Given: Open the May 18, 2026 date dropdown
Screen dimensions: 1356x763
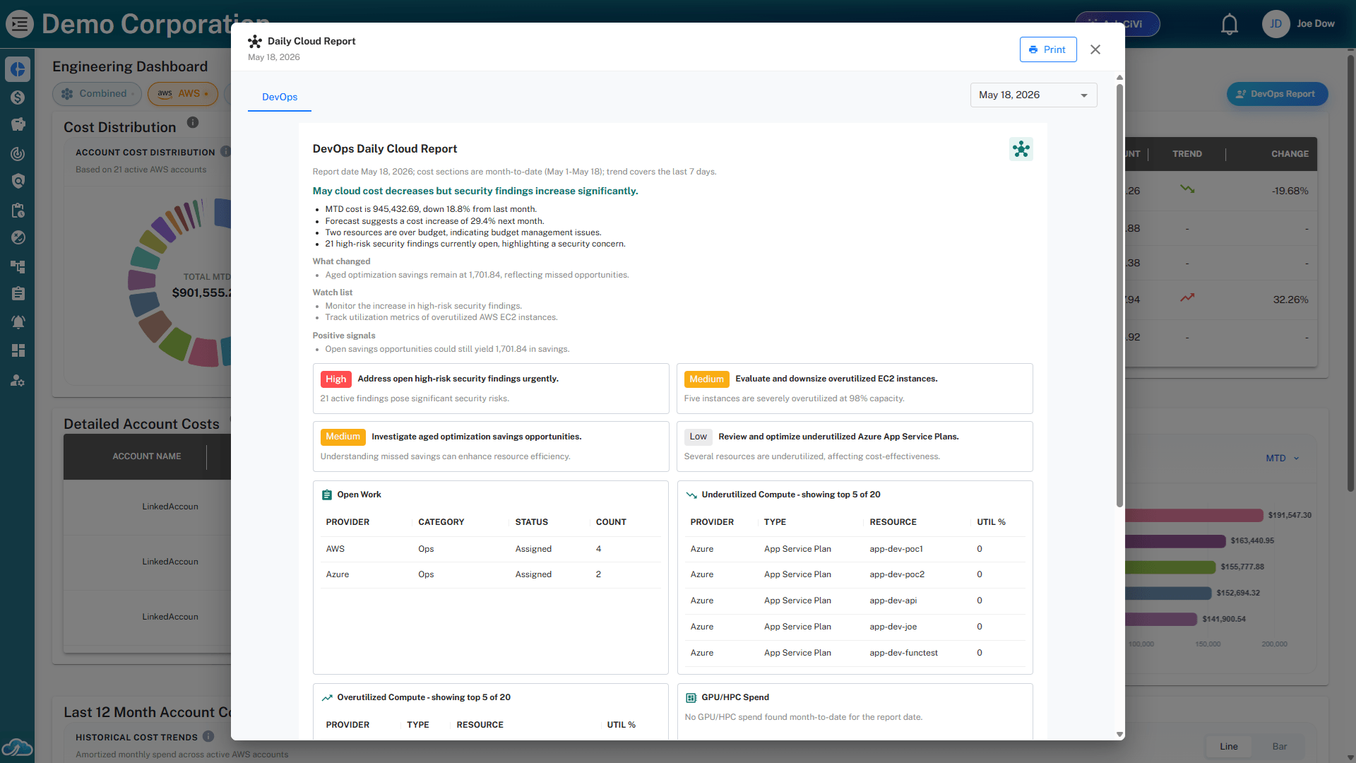Looking at the screenshot, I should [1033, 95].
